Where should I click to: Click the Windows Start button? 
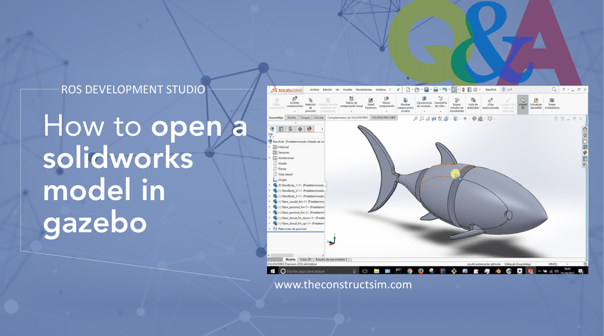[x=272, y=271]
